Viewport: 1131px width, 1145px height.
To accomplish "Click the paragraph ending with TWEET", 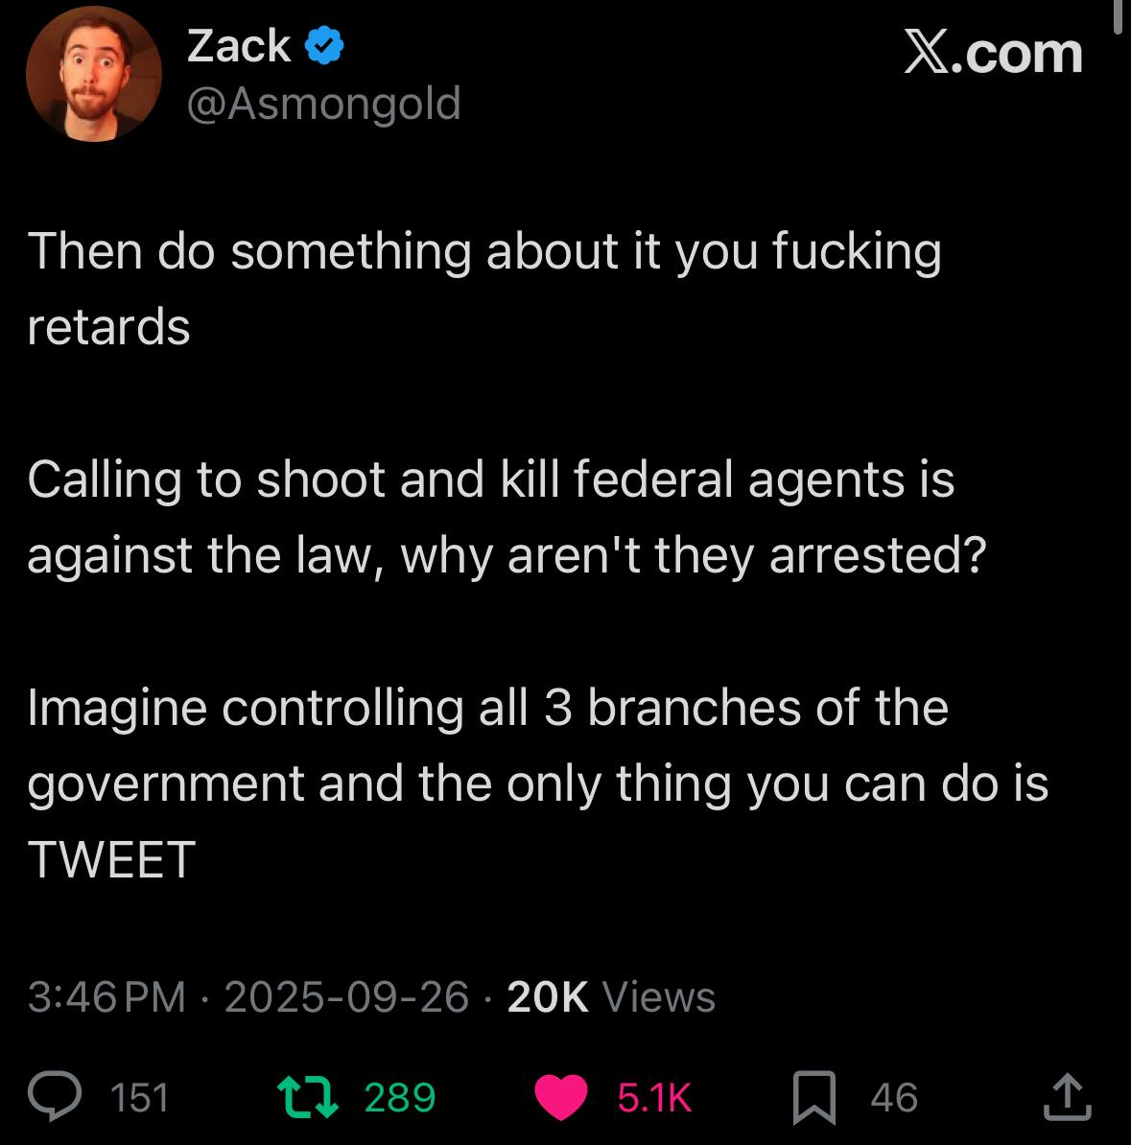I will click(x=538, y=783).
